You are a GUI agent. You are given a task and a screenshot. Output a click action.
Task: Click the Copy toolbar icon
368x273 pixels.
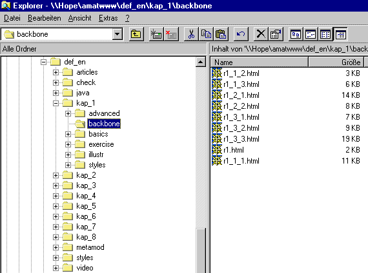coord(206,34)
